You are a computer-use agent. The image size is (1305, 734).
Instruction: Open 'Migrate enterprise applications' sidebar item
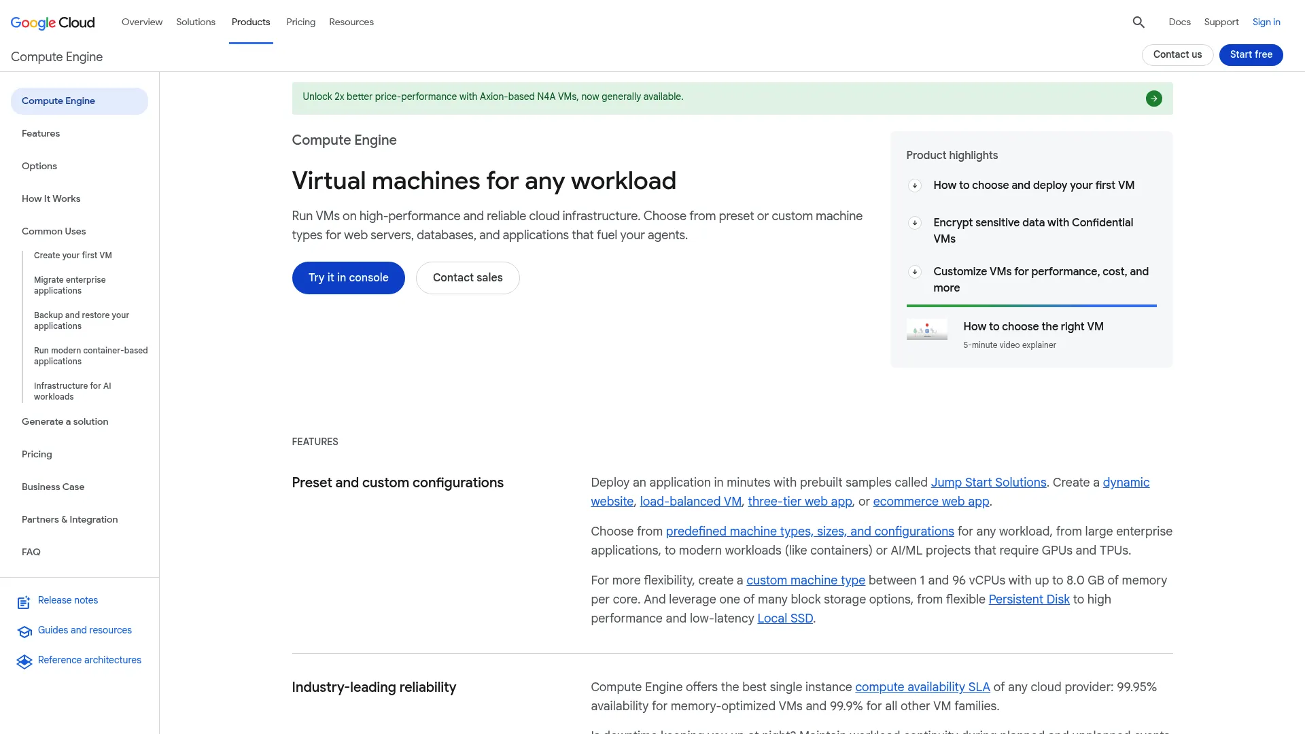pyautogui.click(x=70, y=285)
